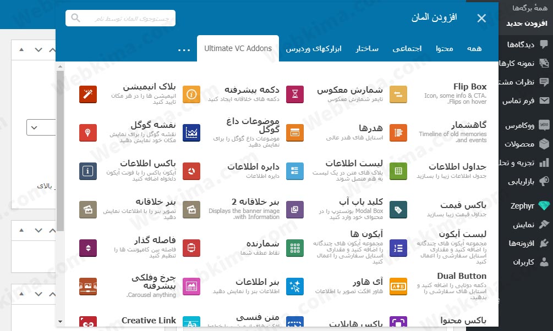The width and height of the screenshot is (553, 331).
Task: Pick the فاصله گذار spacer icon
Action: [x=88, y=248]
